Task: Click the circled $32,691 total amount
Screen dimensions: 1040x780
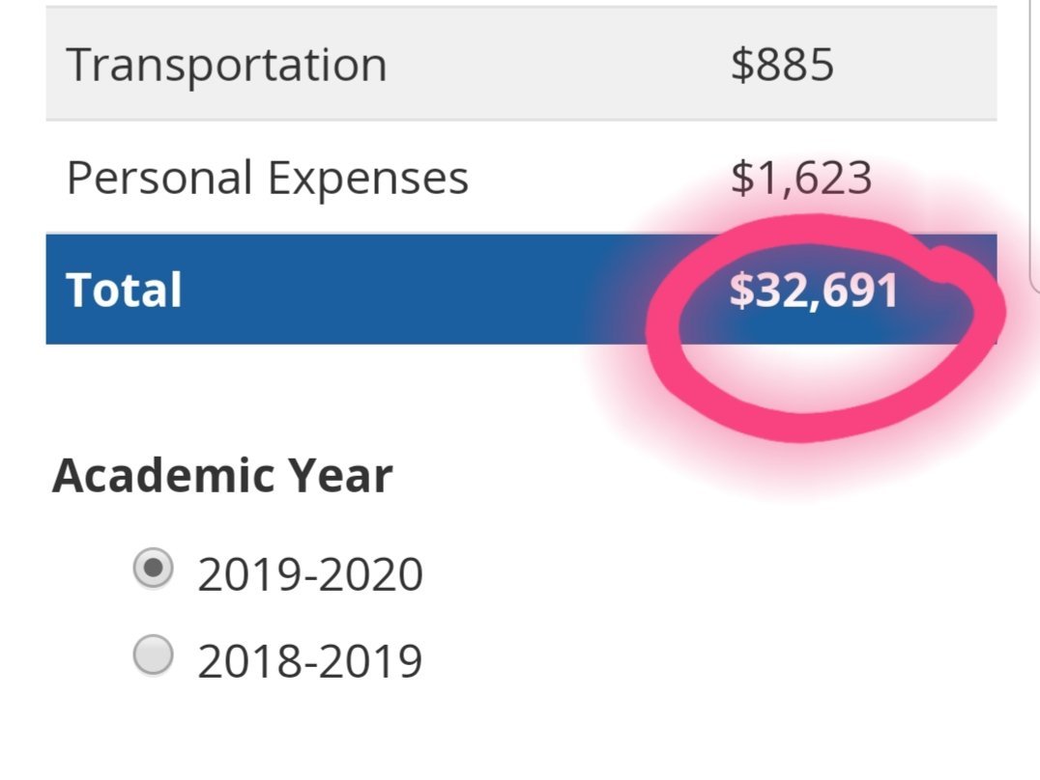Action: (814, 291)
